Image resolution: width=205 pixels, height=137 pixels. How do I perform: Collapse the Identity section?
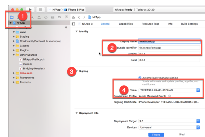coord(77,31)
